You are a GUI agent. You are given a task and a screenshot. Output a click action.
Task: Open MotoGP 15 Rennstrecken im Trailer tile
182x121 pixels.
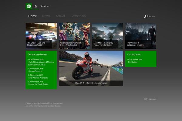coord(91,68)
